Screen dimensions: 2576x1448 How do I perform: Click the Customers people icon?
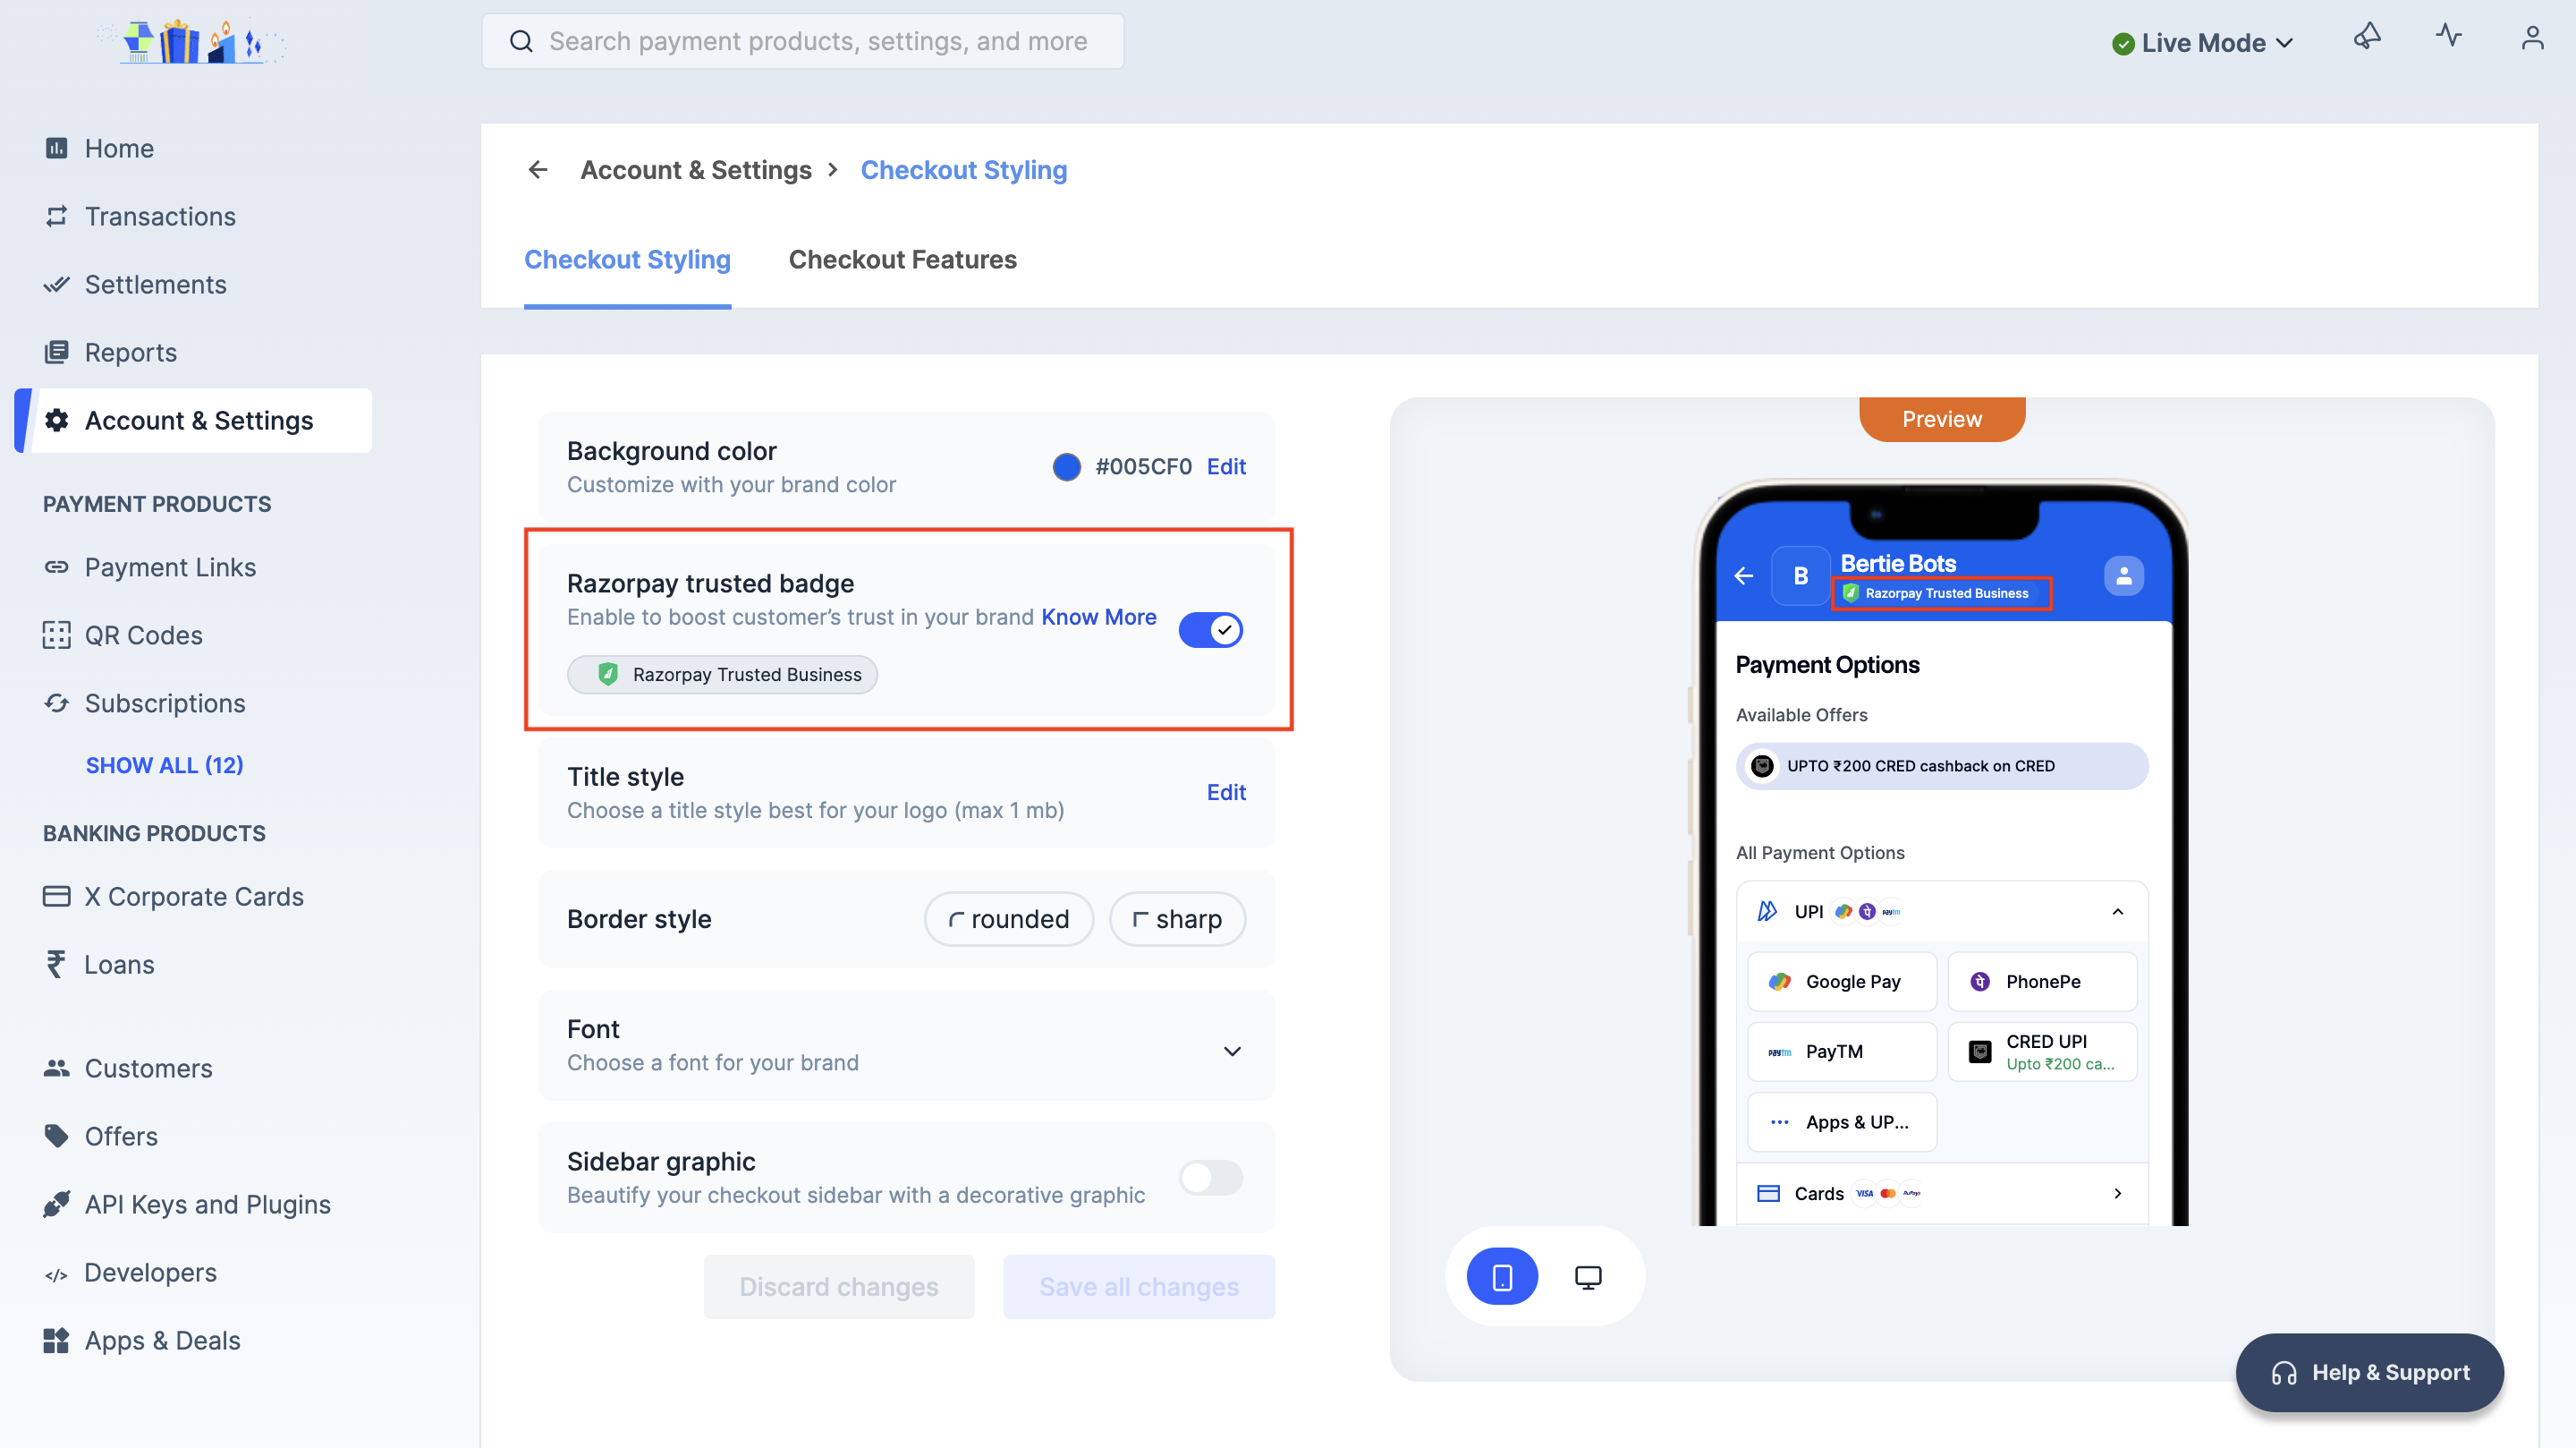click(57, 1068)
